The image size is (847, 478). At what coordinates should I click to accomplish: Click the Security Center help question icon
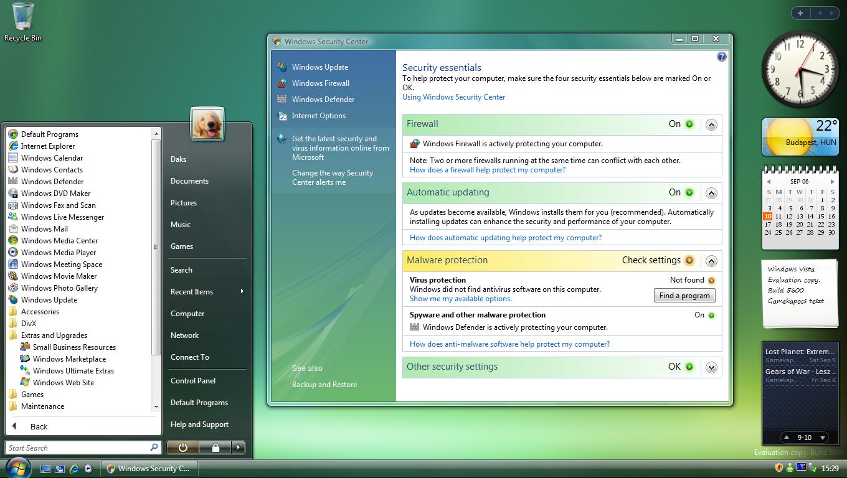click(x=721, y=57)
